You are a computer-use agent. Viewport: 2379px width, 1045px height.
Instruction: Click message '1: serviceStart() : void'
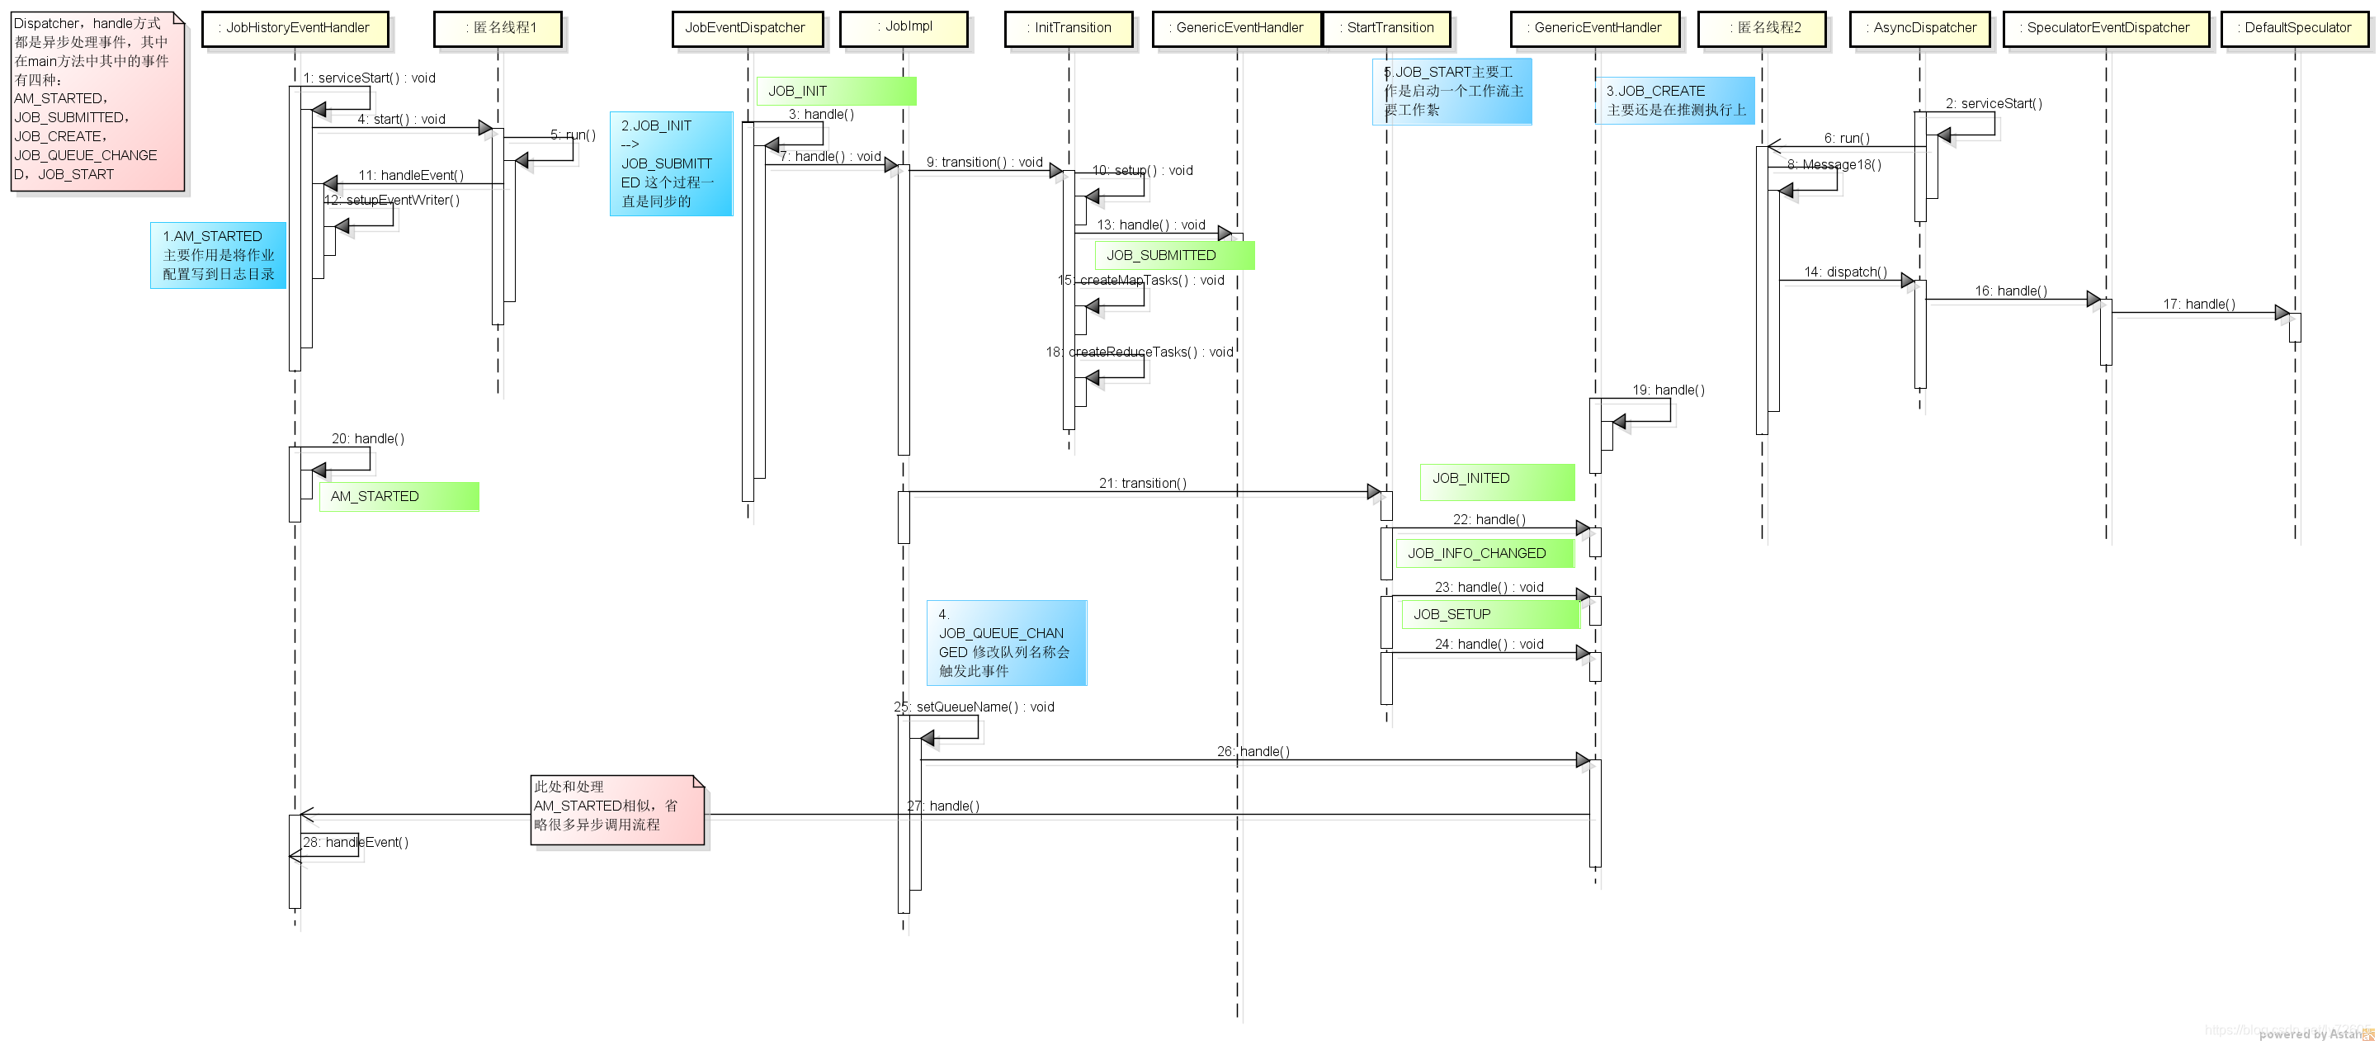[x=370, y=78]
